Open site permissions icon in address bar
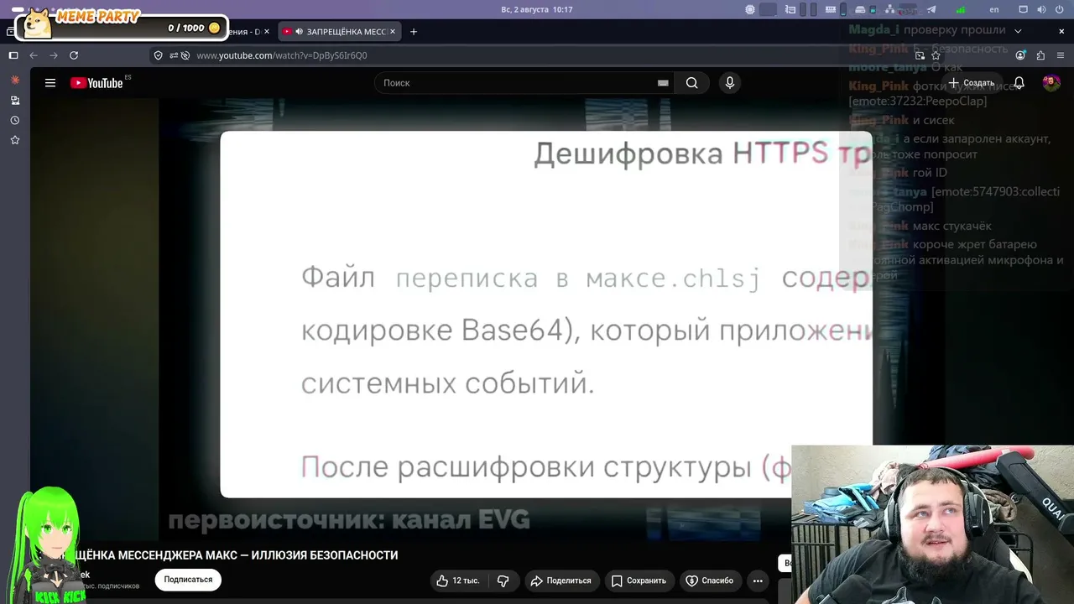The width and height of the screenshot is (1074, 604). (x=174, y=55)
